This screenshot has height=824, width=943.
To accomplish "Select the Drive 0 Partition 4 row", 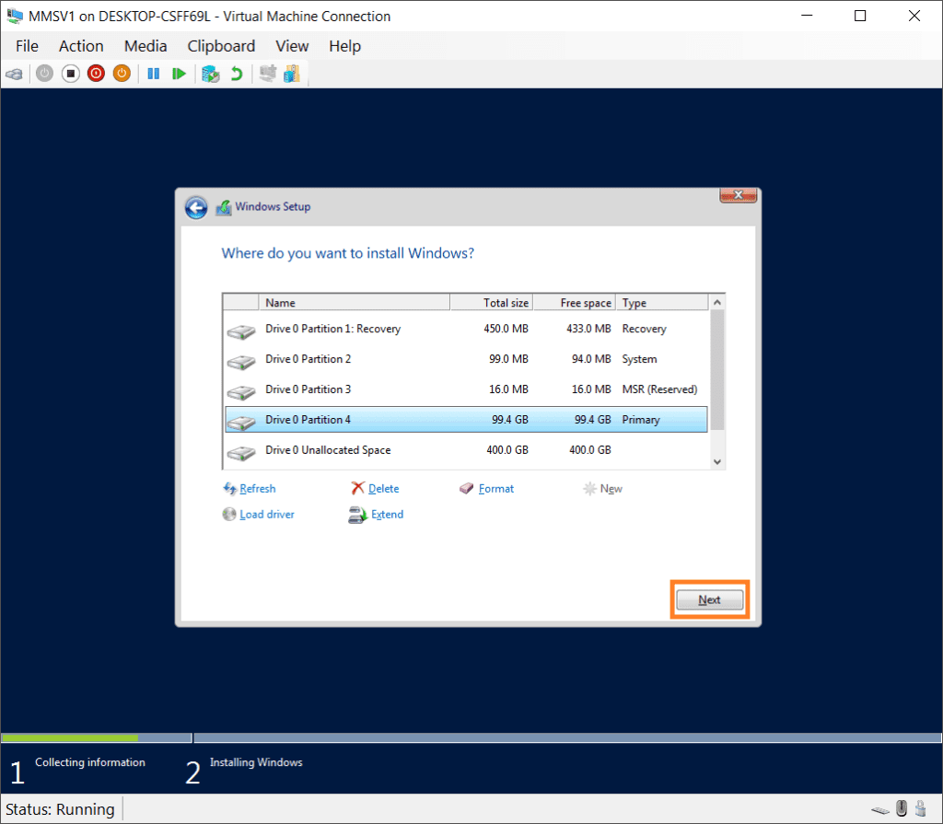I will [466, 420].
